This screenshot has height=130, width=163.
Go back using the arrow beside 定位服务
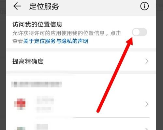17,6
